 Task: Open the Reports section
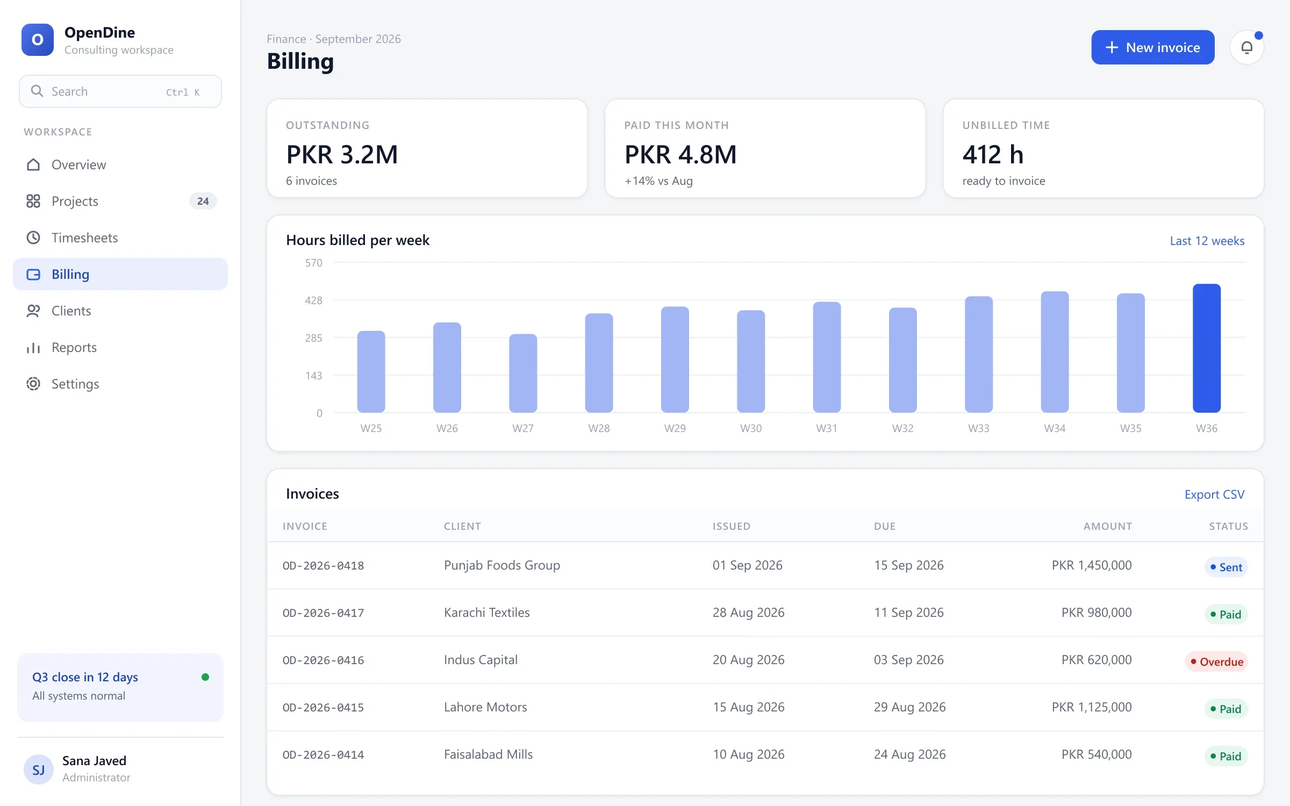click(120, 347)
